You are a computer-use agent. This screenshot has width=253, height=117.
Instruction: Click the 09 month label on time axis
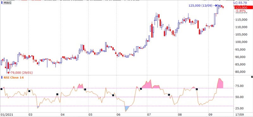coord(210,114)
